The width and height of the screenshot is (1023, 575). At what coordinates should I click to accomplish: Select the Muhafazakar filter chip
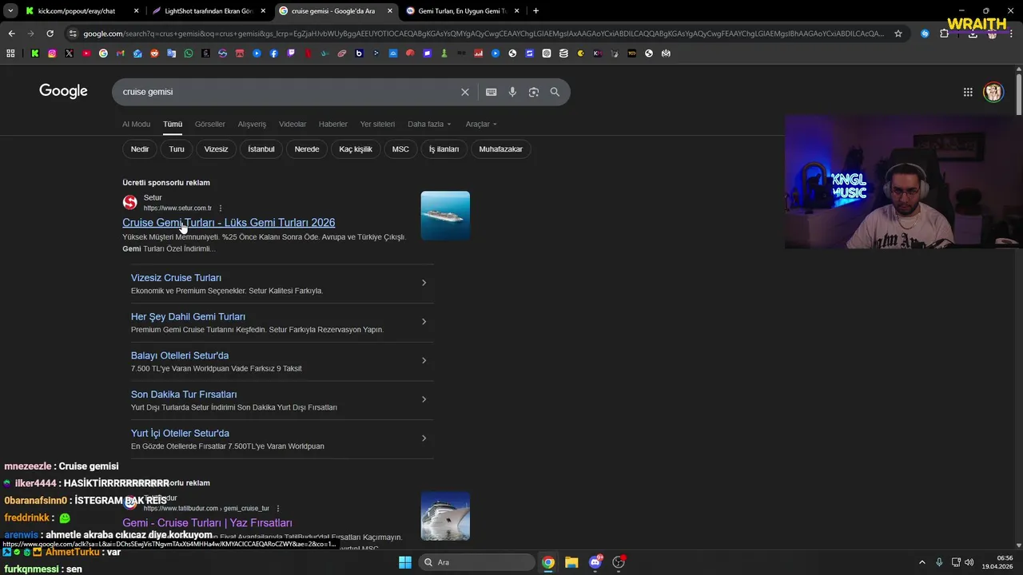pyautogui.click(x=501, y=149)
